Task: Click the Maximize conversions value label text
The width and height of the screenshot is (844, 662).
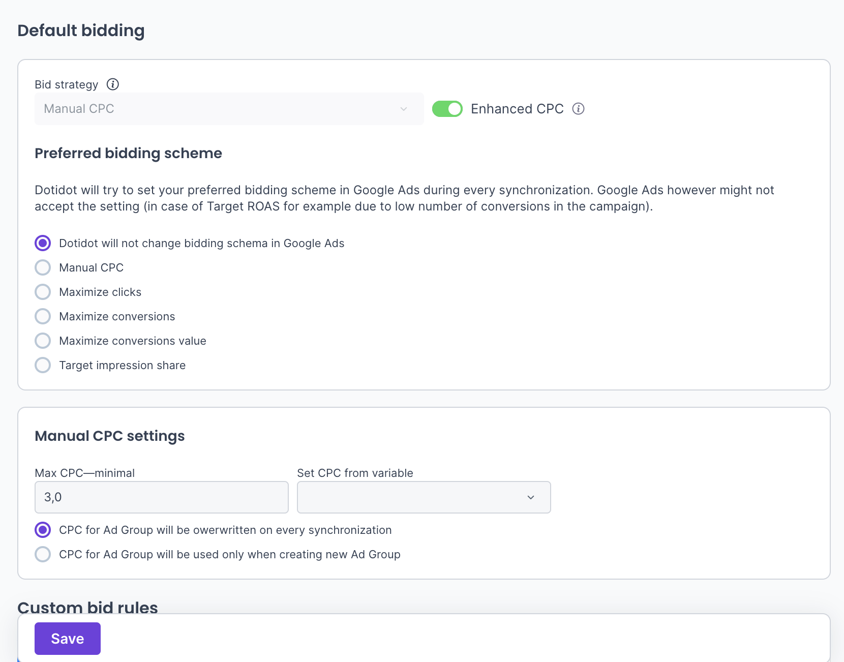Action: [x=132, y=341]
